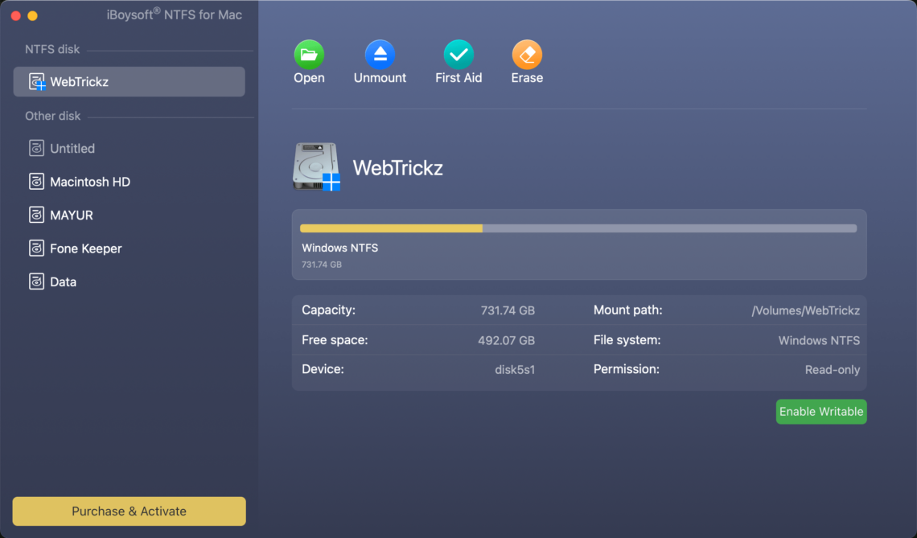The width and height of the screenshot is (917, 538).
Task: Click the Windows NTFS label under usage bar
Action: [339, 248]
